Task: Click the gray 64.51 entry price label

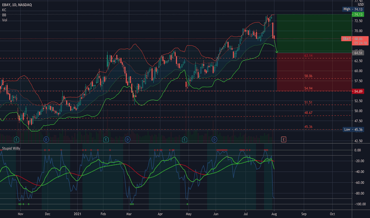Action: coord(358,53)
